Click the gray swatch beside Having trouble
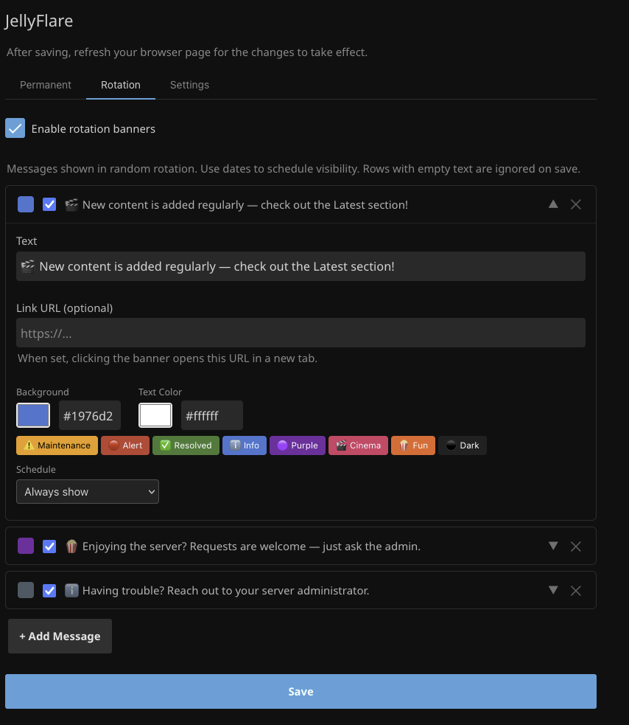 point(26,591)
